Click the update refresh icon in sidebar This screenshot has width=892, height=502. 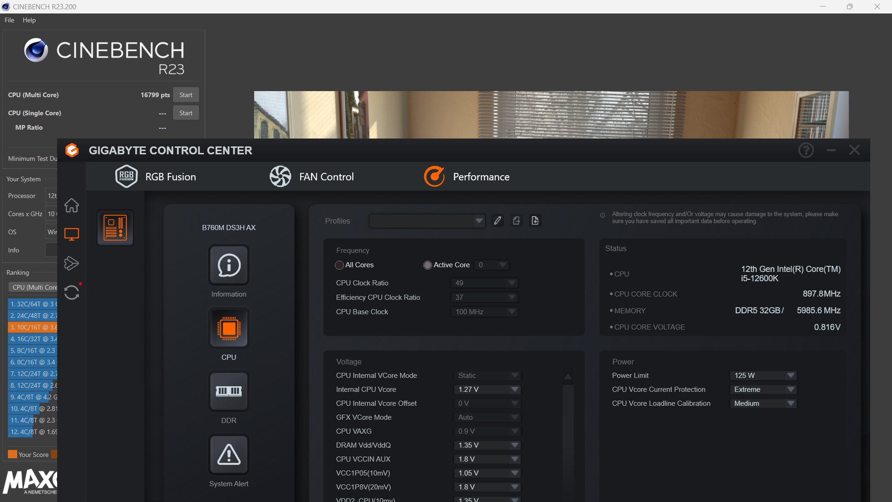click(72, 292)
